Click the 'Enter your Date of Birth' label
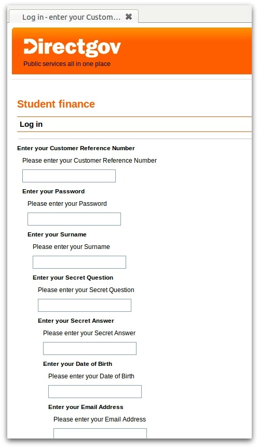The image size is (259, 448). tap(77, 364)
